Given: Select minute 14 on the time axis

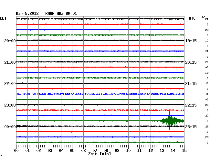Looking at the screenshot, I should (173, 150).
